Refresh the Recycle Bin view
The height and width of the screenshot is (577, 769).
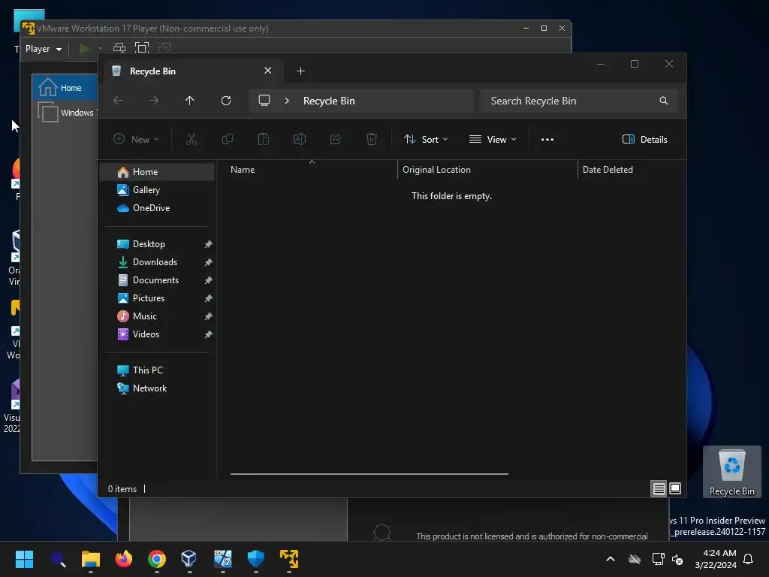[x=225, y=101]
